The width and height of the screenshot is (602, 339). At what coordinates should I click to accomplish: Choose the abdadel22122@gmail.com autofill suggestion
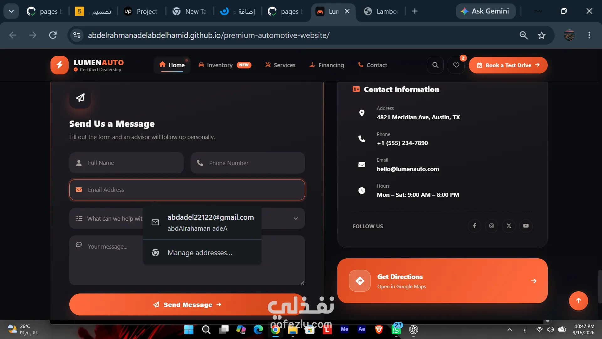tap(202, 223)
